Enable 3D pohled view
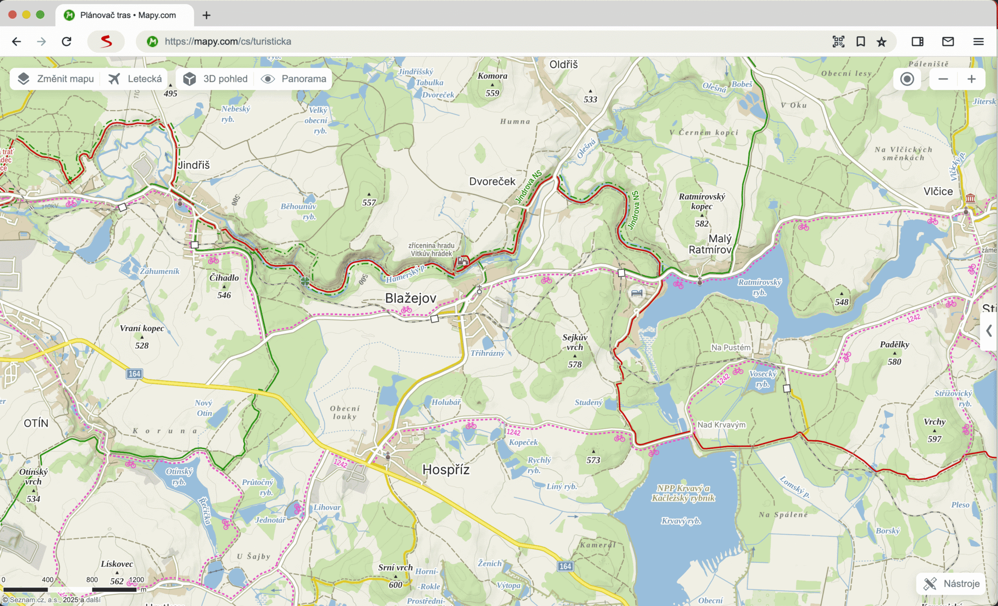The height and width of the screenshot is (606, 998). (216, 79)
